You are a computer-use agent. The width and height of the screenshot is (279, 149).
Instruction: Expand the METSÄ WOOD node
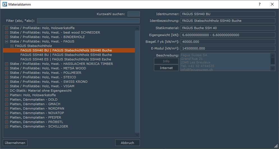click(x=6, y=68)
